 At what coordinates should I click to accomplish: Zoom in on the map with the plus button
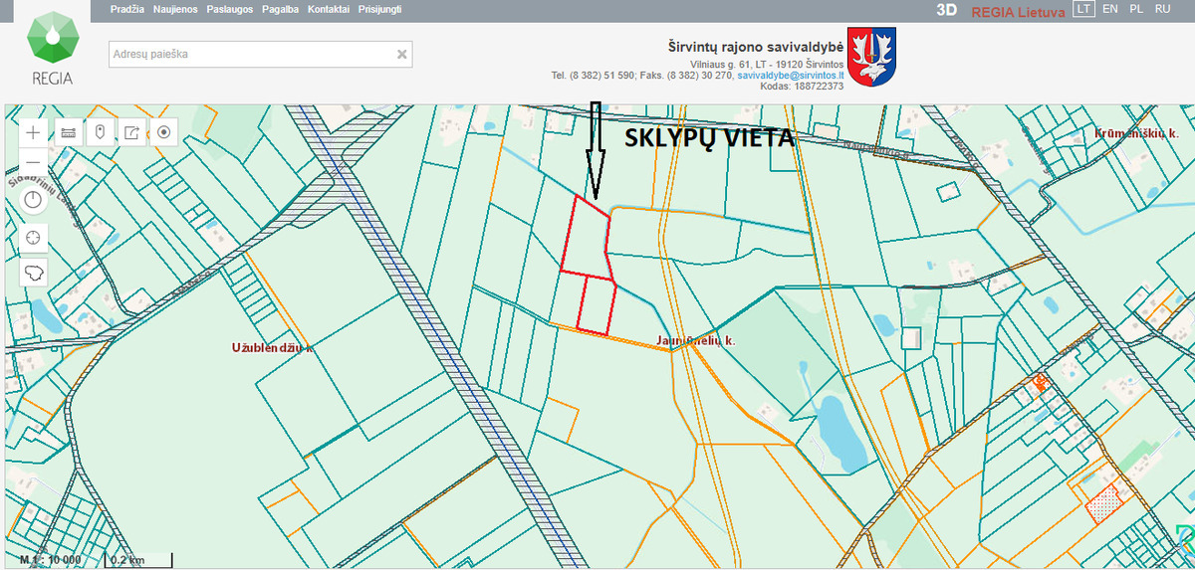click(34, 131)
